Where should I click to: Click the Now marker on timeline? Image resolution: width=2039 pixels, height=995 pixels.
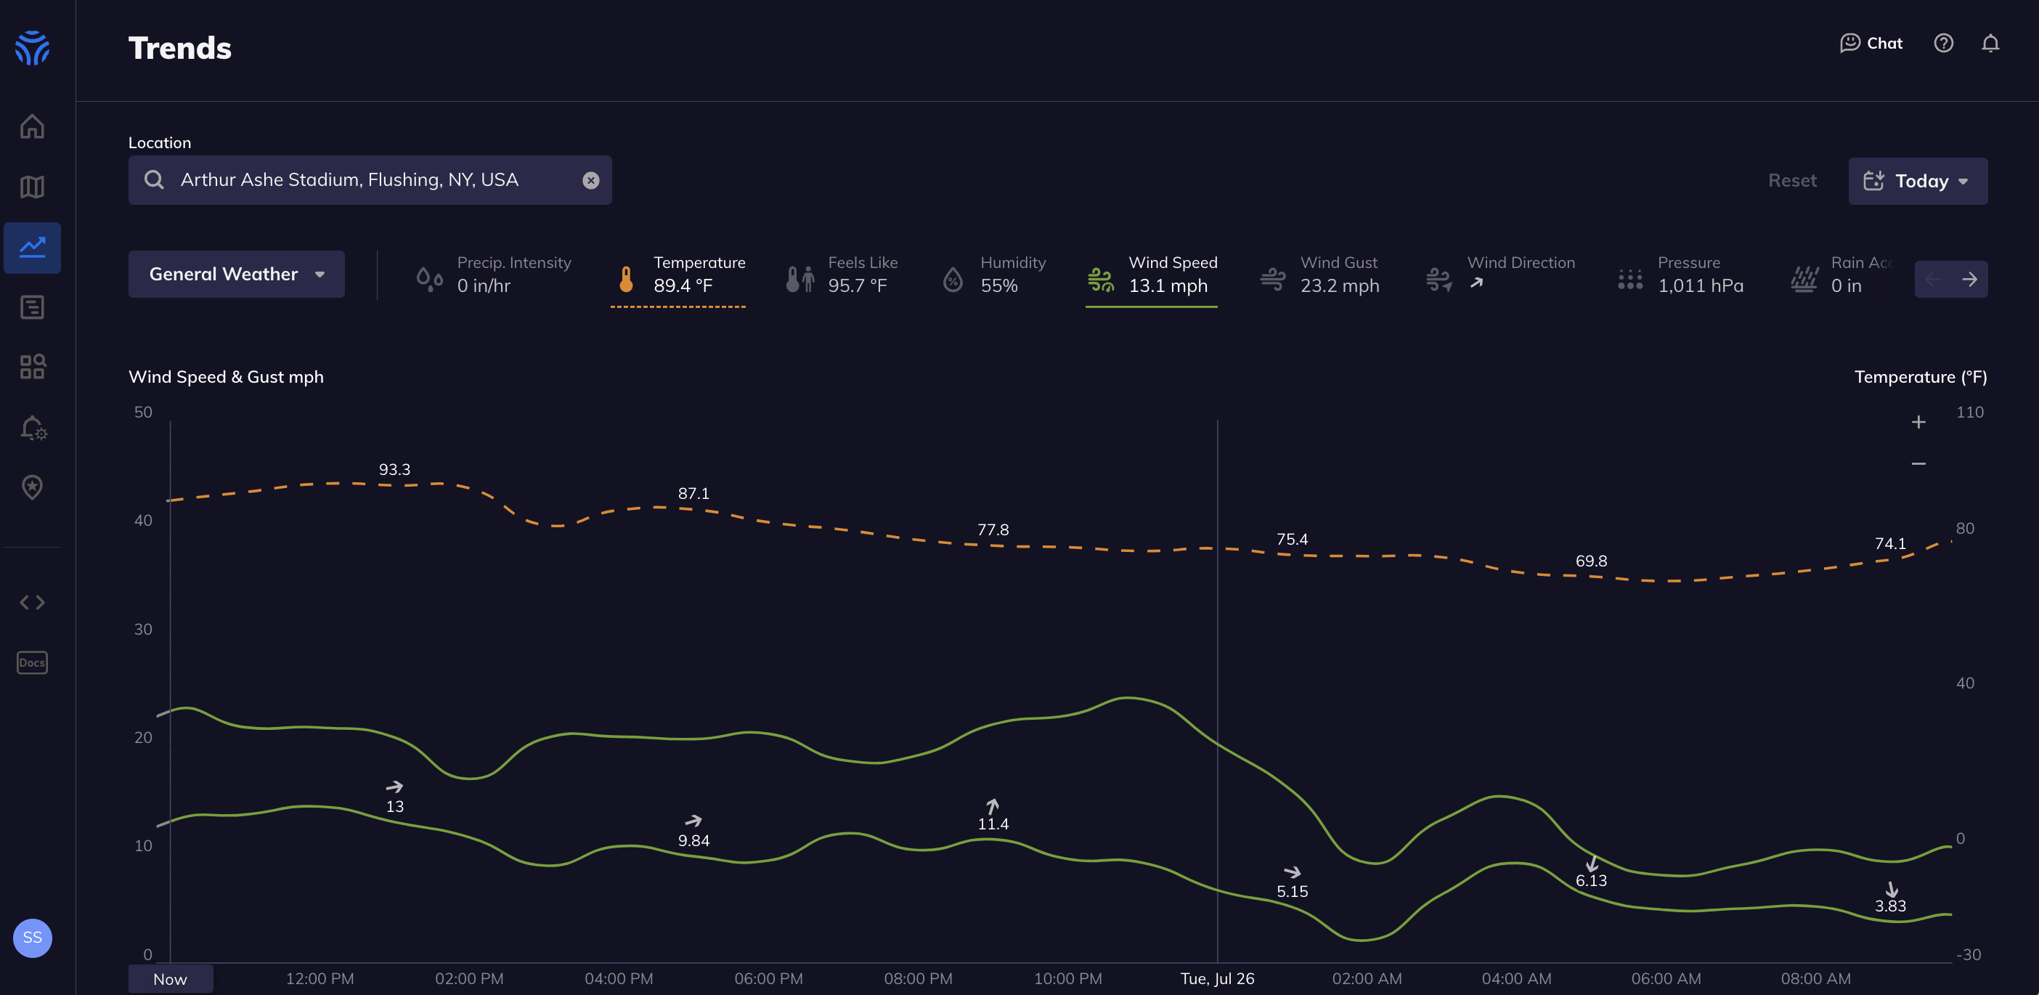pyautogui.click(x=170, y=979)
